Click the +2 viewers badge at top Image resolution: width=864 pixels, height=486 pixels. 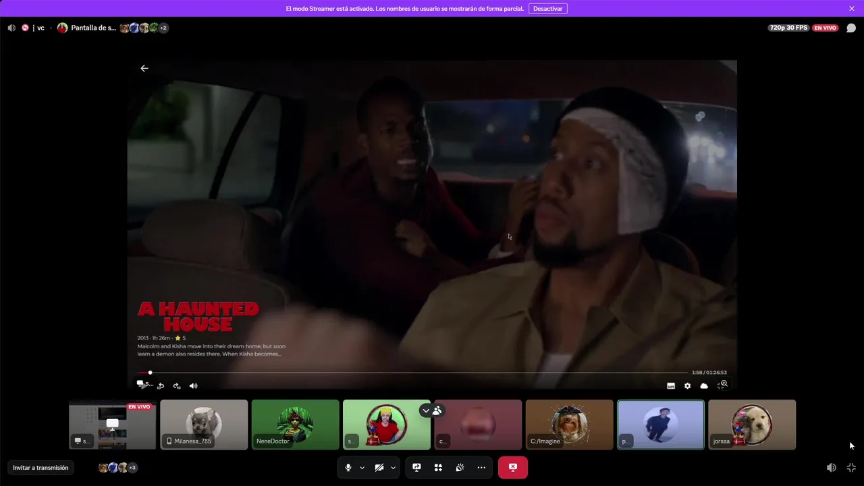[x=163, y=28]
